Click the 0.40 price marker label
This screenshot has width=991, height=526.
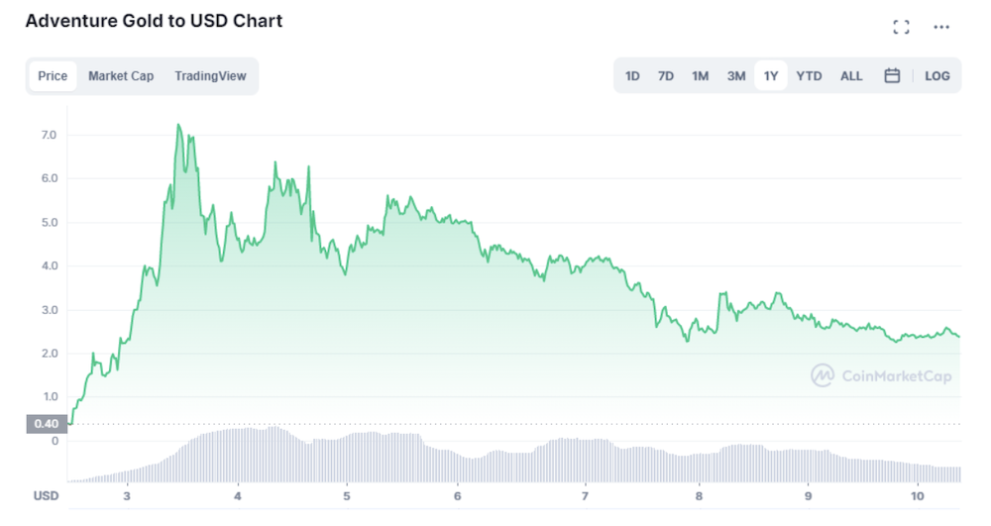tap(47, 424)
